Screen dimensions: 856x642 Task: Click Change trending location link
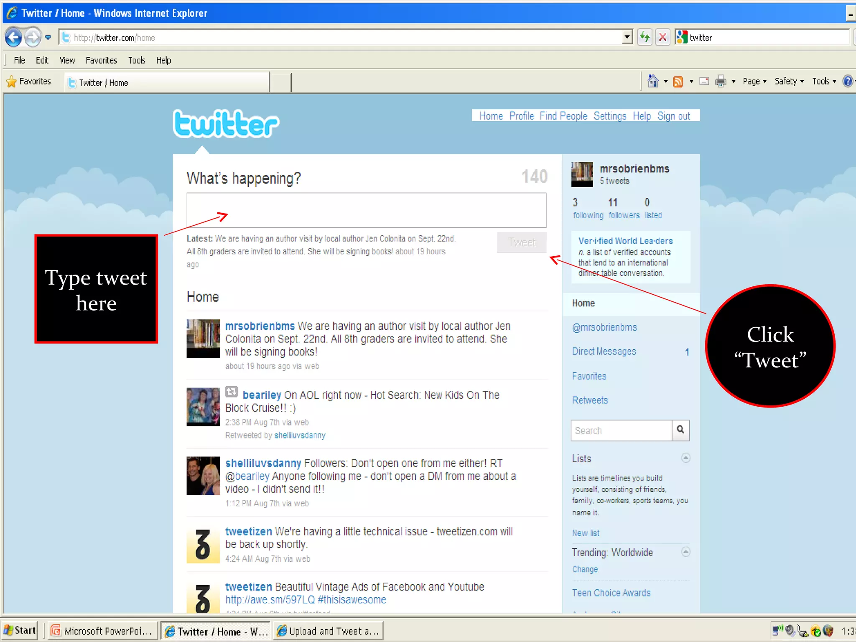[585, 569]
